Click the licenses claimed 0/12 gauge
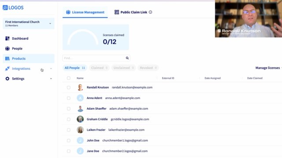Screen dimensions: 282x158 96,37
